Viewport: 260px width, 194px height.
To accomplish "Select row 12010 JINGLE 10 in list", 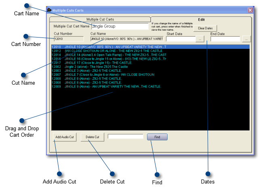I will pos(151,47).
